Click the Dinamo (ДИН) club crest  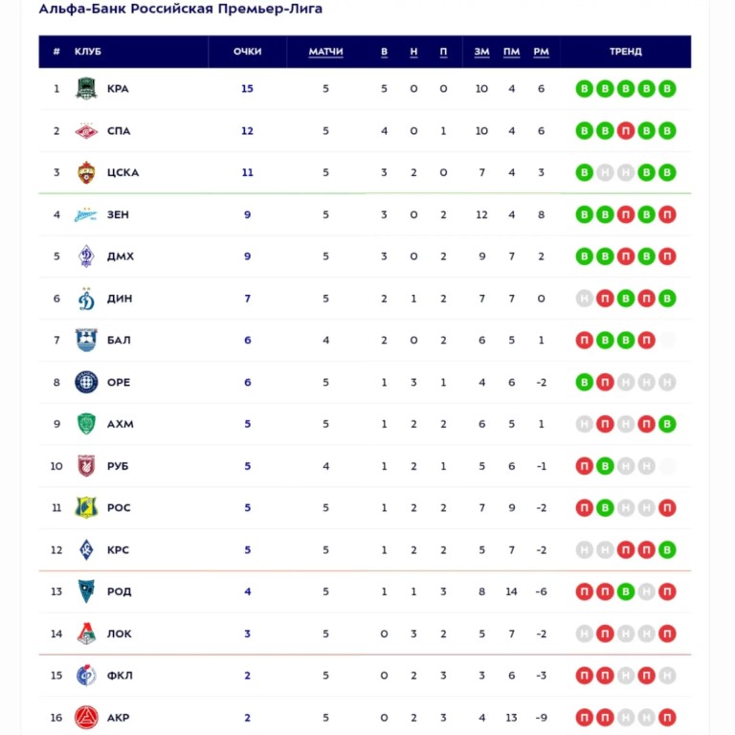(x=86, y=299)
